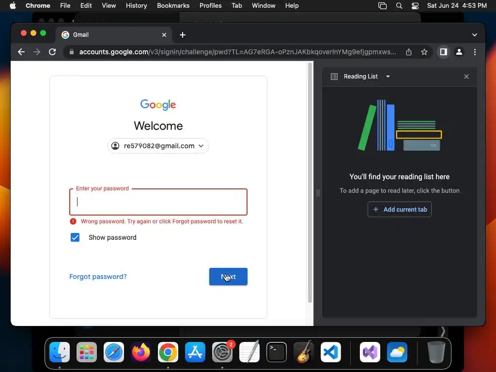Close the Gmail tab
Screen dimensions: 496x372
(164, 35)
